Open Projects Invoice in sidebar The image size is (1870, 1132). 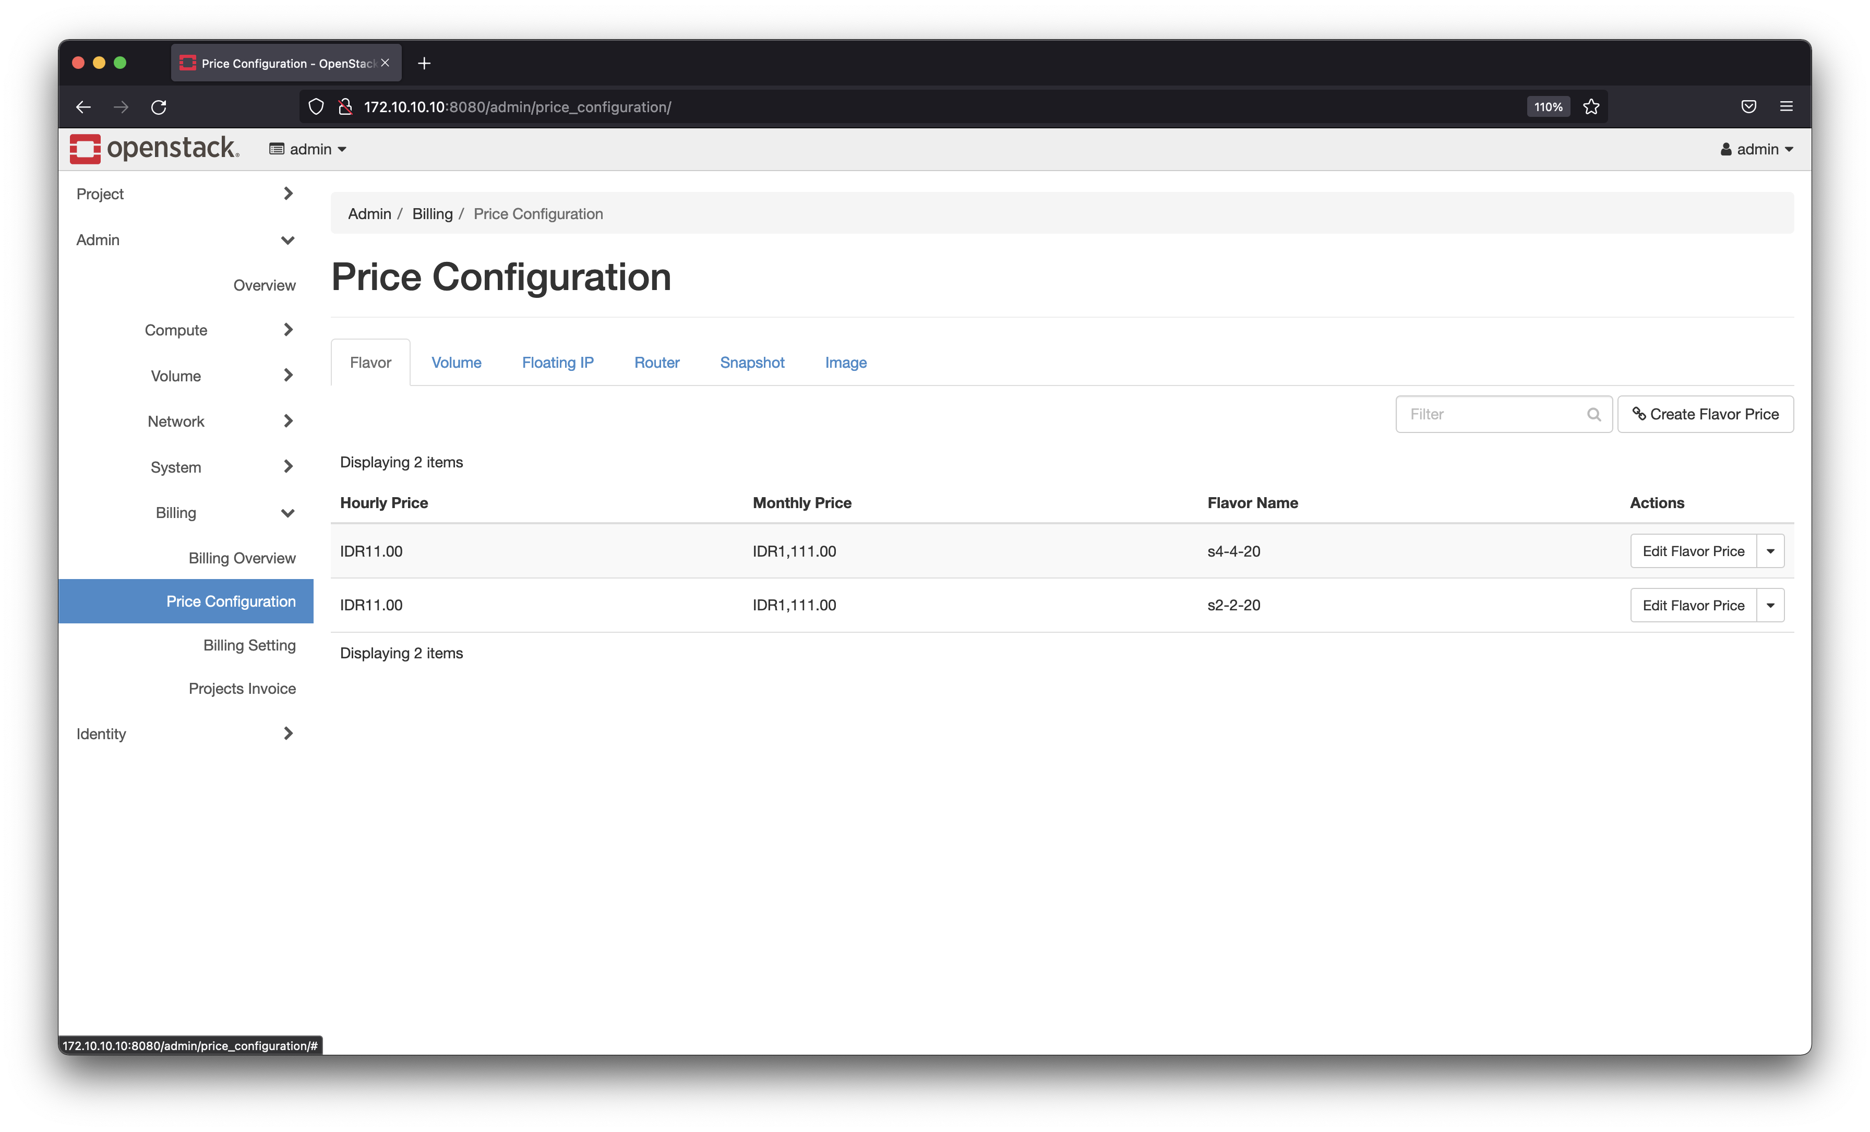tap(242, 689)
